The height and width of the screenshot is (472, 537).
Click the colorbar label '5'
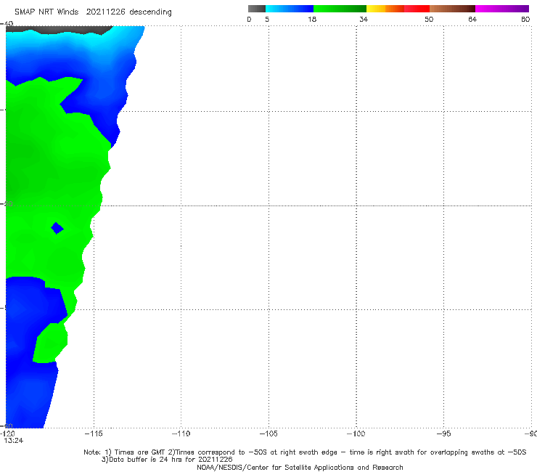pos(267,19)
